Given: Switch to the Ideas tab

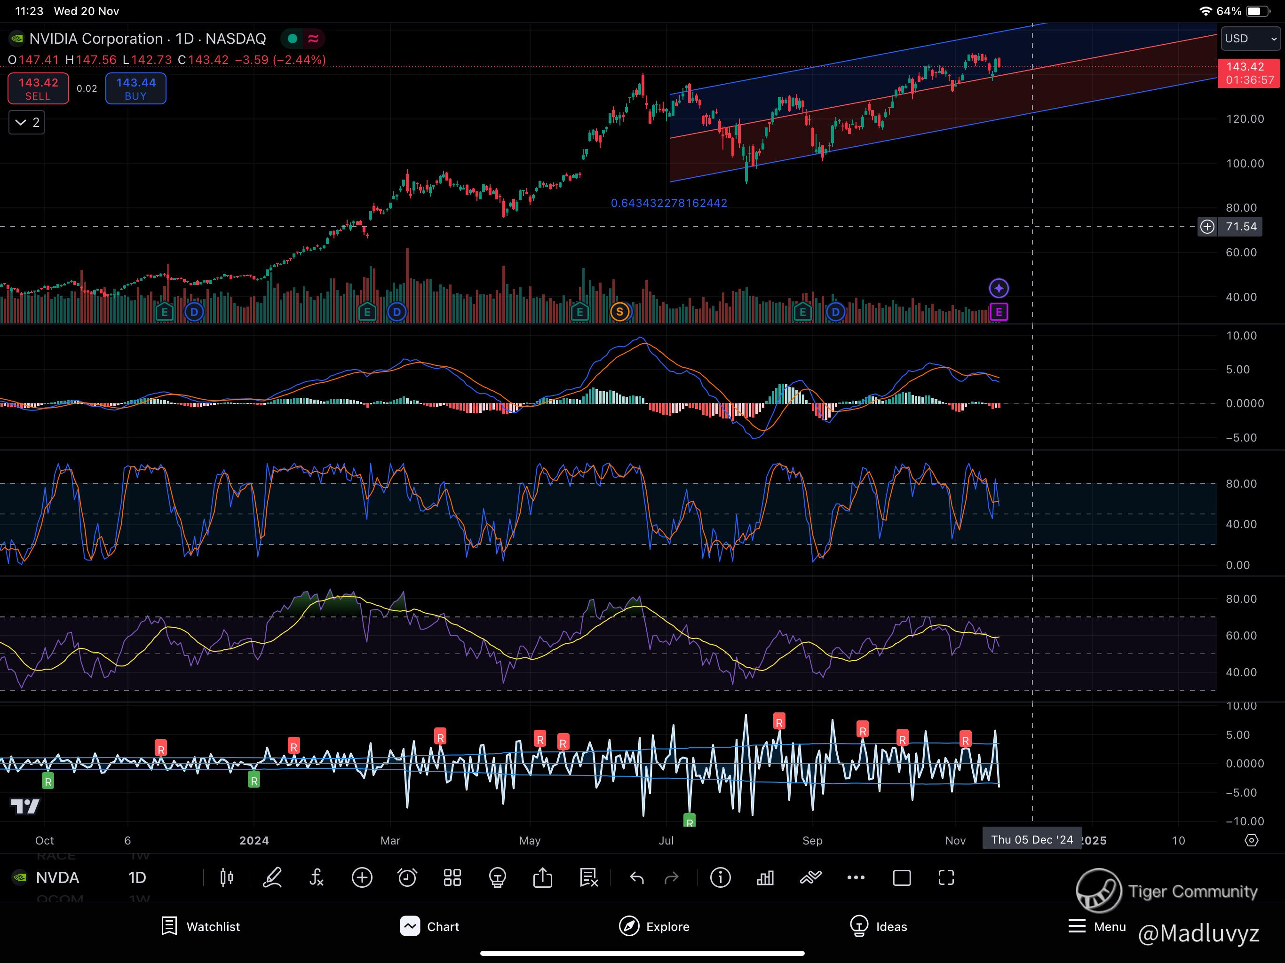Looking at the screenshot, I should click(878, 926).
